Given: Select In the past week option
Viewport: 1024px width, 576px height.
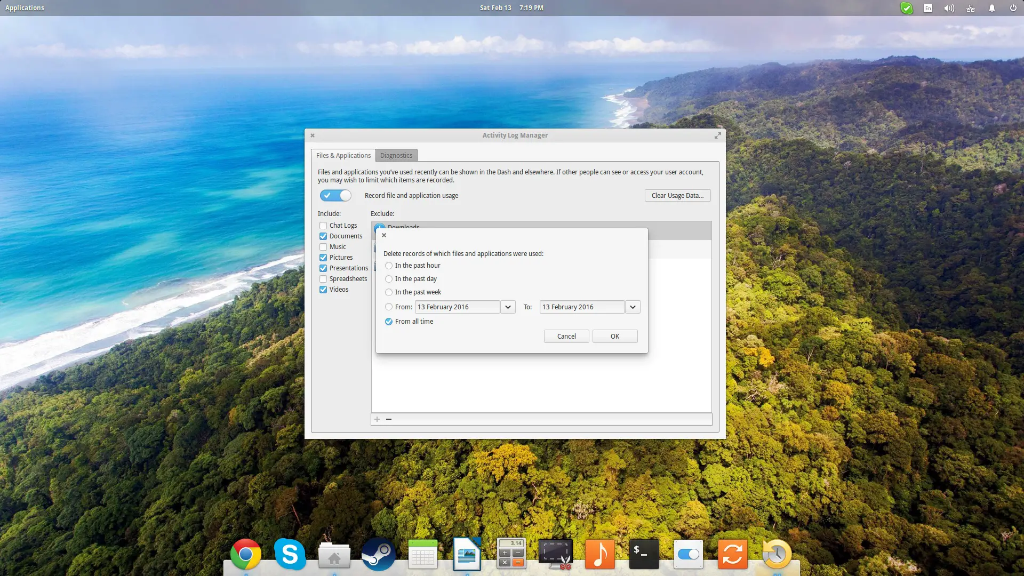Looking at the screenshot, I should (389, 292).
